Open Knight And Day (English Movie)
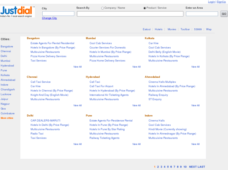The image size is (228, 170). (50, 95)
